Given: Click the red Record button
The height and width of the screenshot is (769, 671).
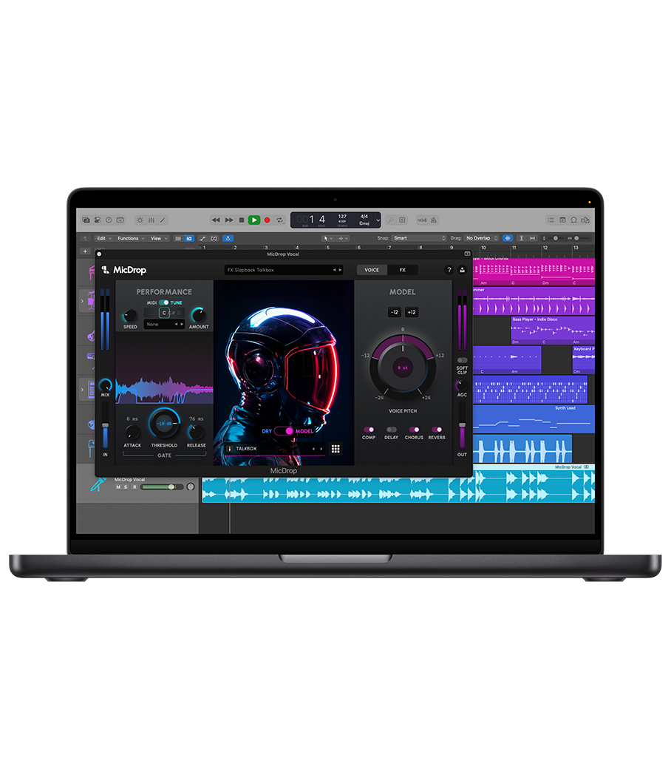Looking at the screenshot, I should click(267, 220).
